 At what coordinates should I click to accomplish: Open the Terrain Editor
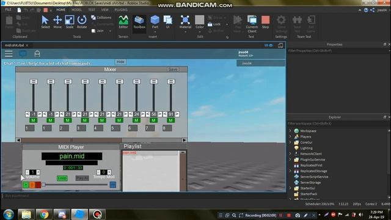pyautogui.click(x=123, y=22)
